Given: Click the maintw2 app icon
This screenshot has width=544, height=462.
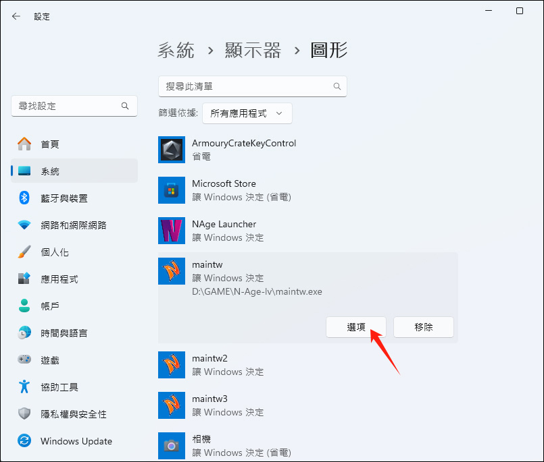Looking at the screenshot, I should point(172,365).
